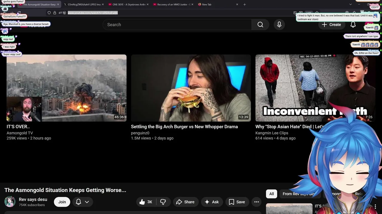Open Settling the Big Arch Burger video title
The image size is (382, 214).
click(x=184, y=127)
